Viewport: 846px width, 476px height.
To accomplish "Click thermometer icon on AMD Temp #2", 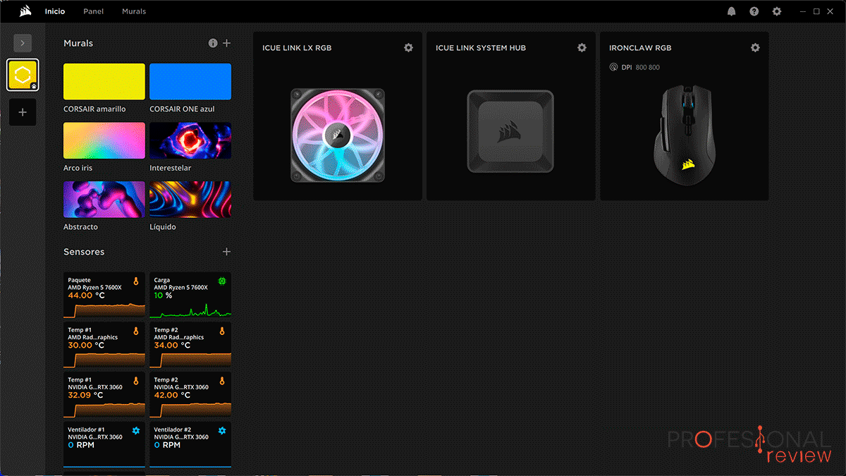I will [222, 331].
